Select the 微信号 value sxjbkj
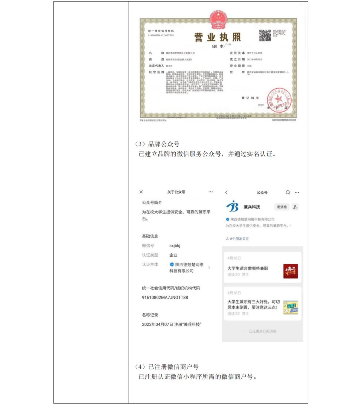 pyautogui.click(x=175, y=246)
